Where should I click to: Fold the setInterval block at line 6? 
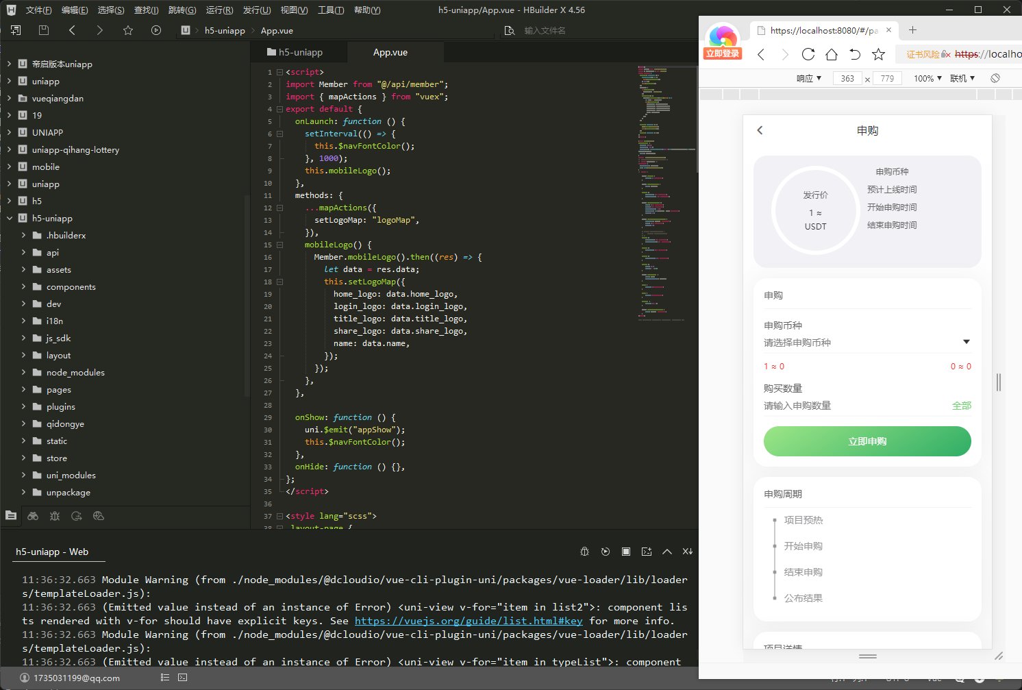click(x=279, y=134)
